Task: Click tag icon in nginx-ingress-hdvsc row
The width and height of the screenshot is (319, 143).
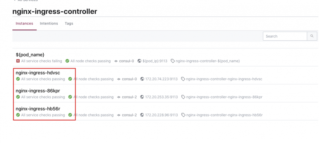Action: tap(183, 79)
